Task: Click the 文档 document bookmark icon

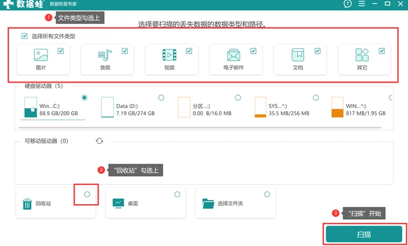Action: (x=298, y=55)
